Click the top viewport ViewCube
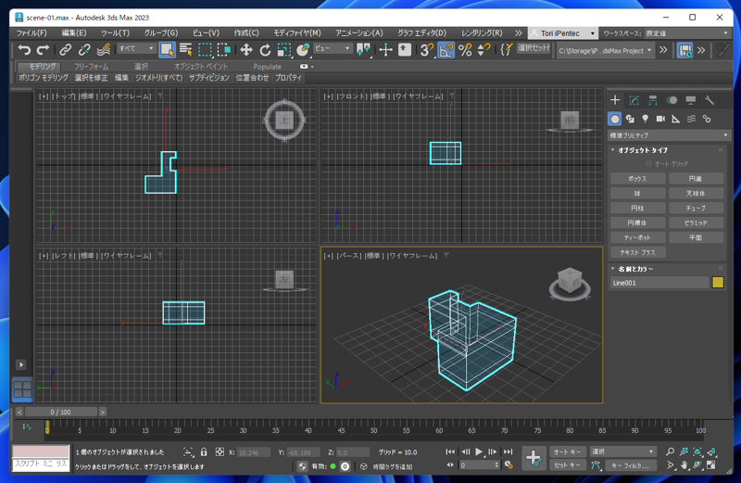This screenshot has width=741, height=483. [284, 121]
